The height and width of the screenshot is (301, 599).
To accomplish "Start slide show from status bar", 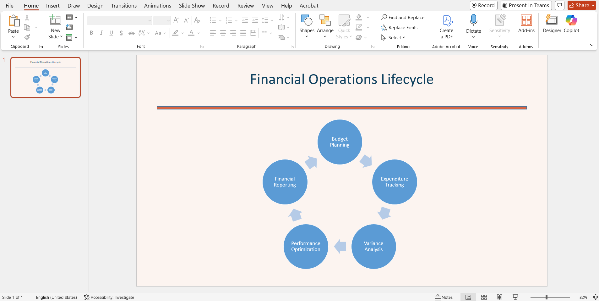I will (515, 297).
